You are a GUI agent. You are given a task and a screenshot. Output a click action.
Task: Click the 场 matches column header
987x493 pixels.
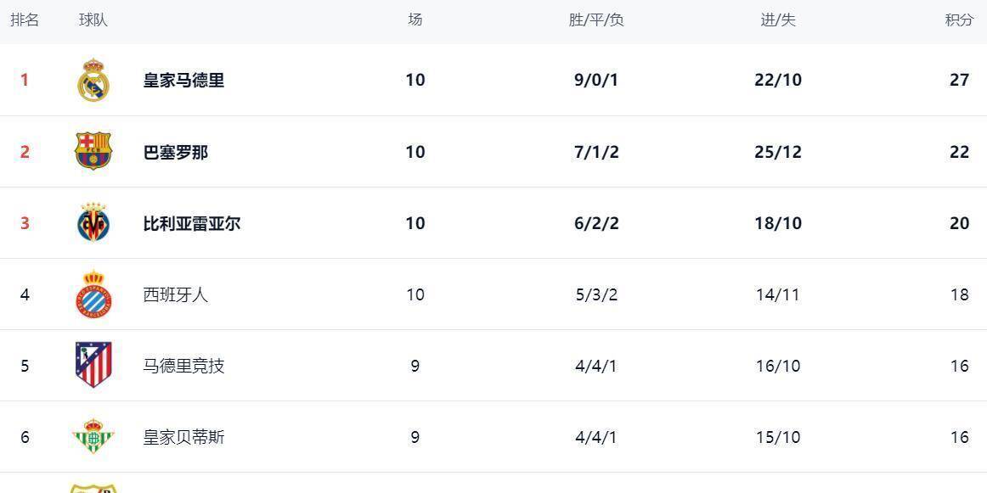415,20
